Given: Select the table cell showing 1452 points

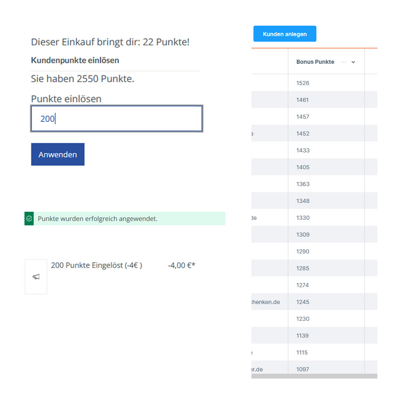Looking at the screenshot, I should pyautogui.click(x=303, y=134).
